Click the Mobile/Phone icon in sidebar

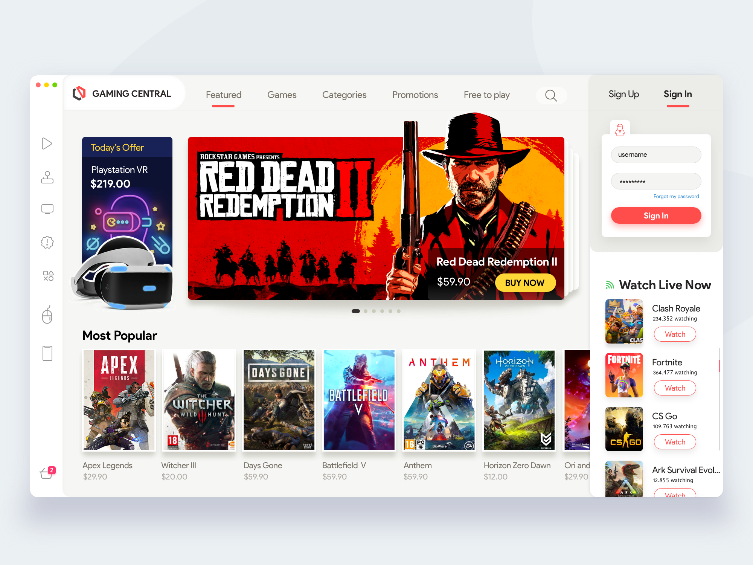coord(47,353)
